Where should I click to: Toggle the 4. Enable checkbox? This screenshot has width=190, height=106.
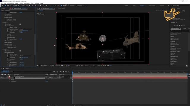pos(20,51)
